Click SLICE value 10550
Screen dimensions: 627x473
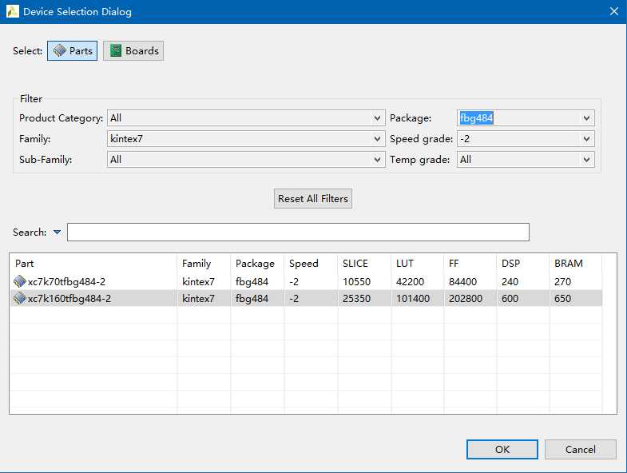[357, 282]
